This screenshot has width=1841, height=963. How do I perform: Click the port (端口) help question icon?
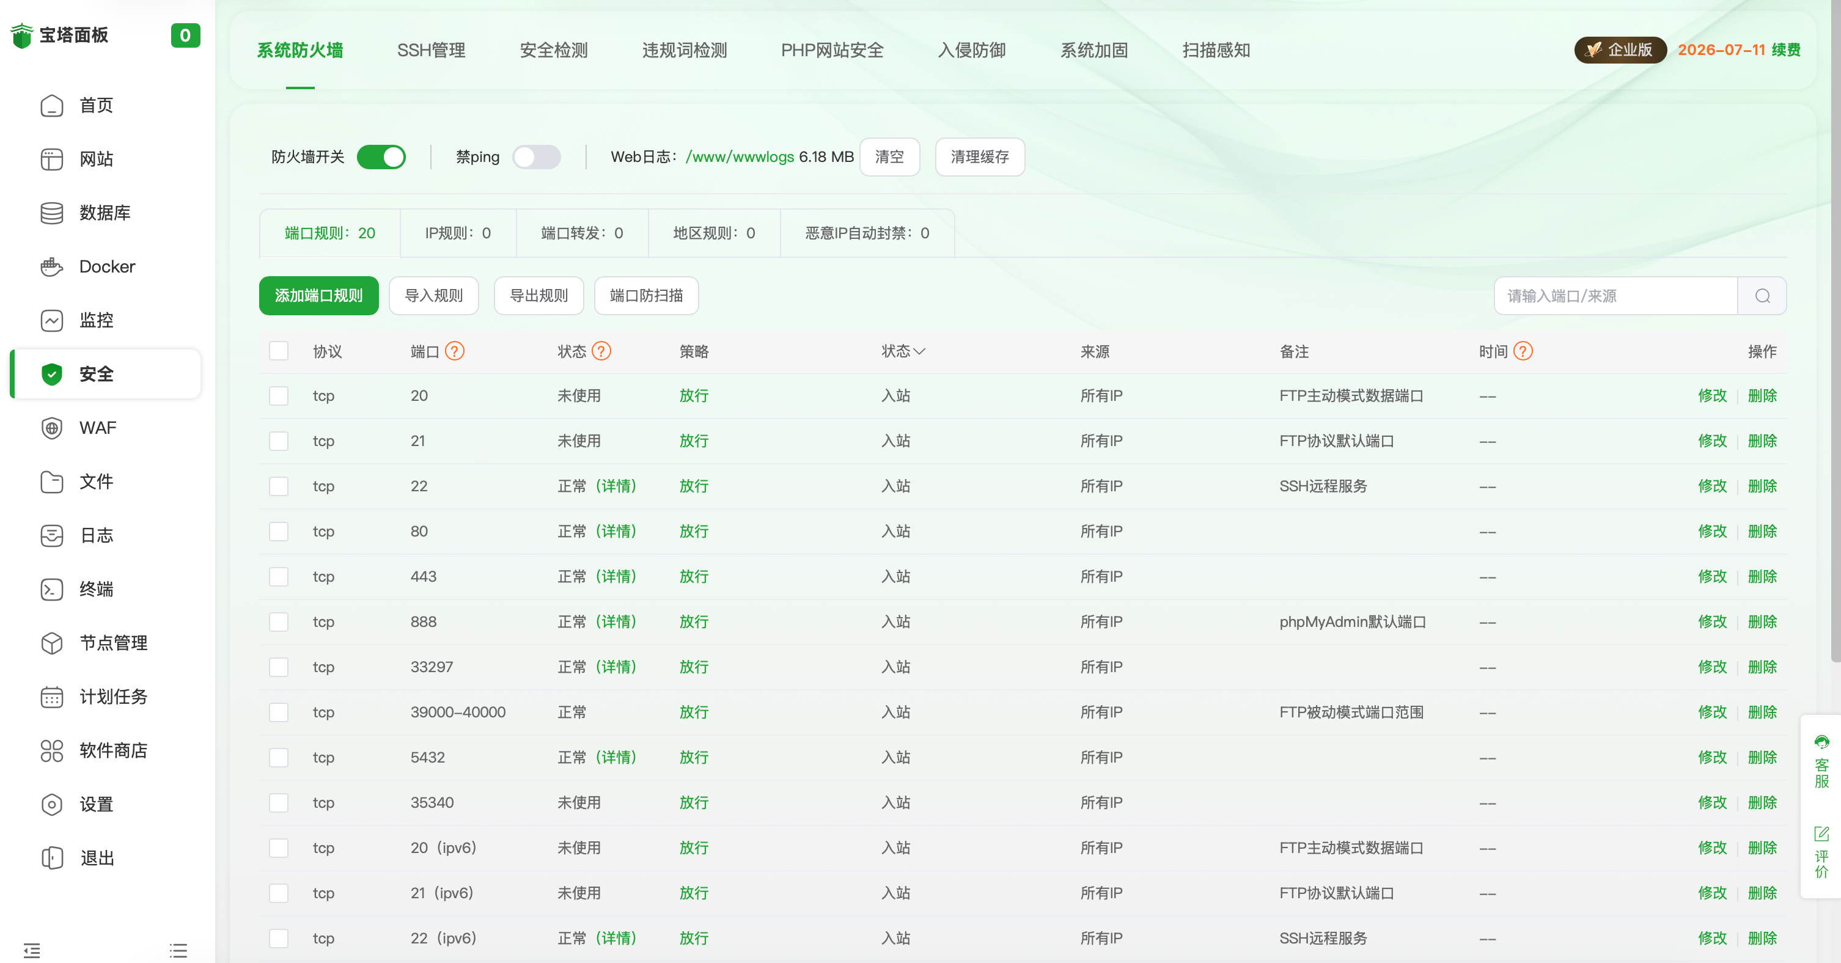455,351
